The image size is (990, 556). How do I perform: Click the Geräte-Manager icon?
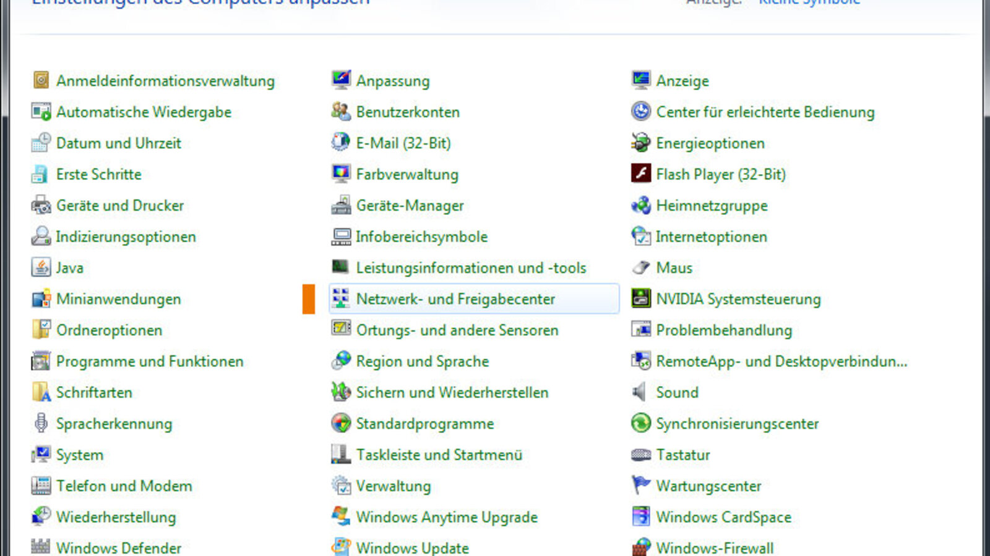(x=341, y=205)
